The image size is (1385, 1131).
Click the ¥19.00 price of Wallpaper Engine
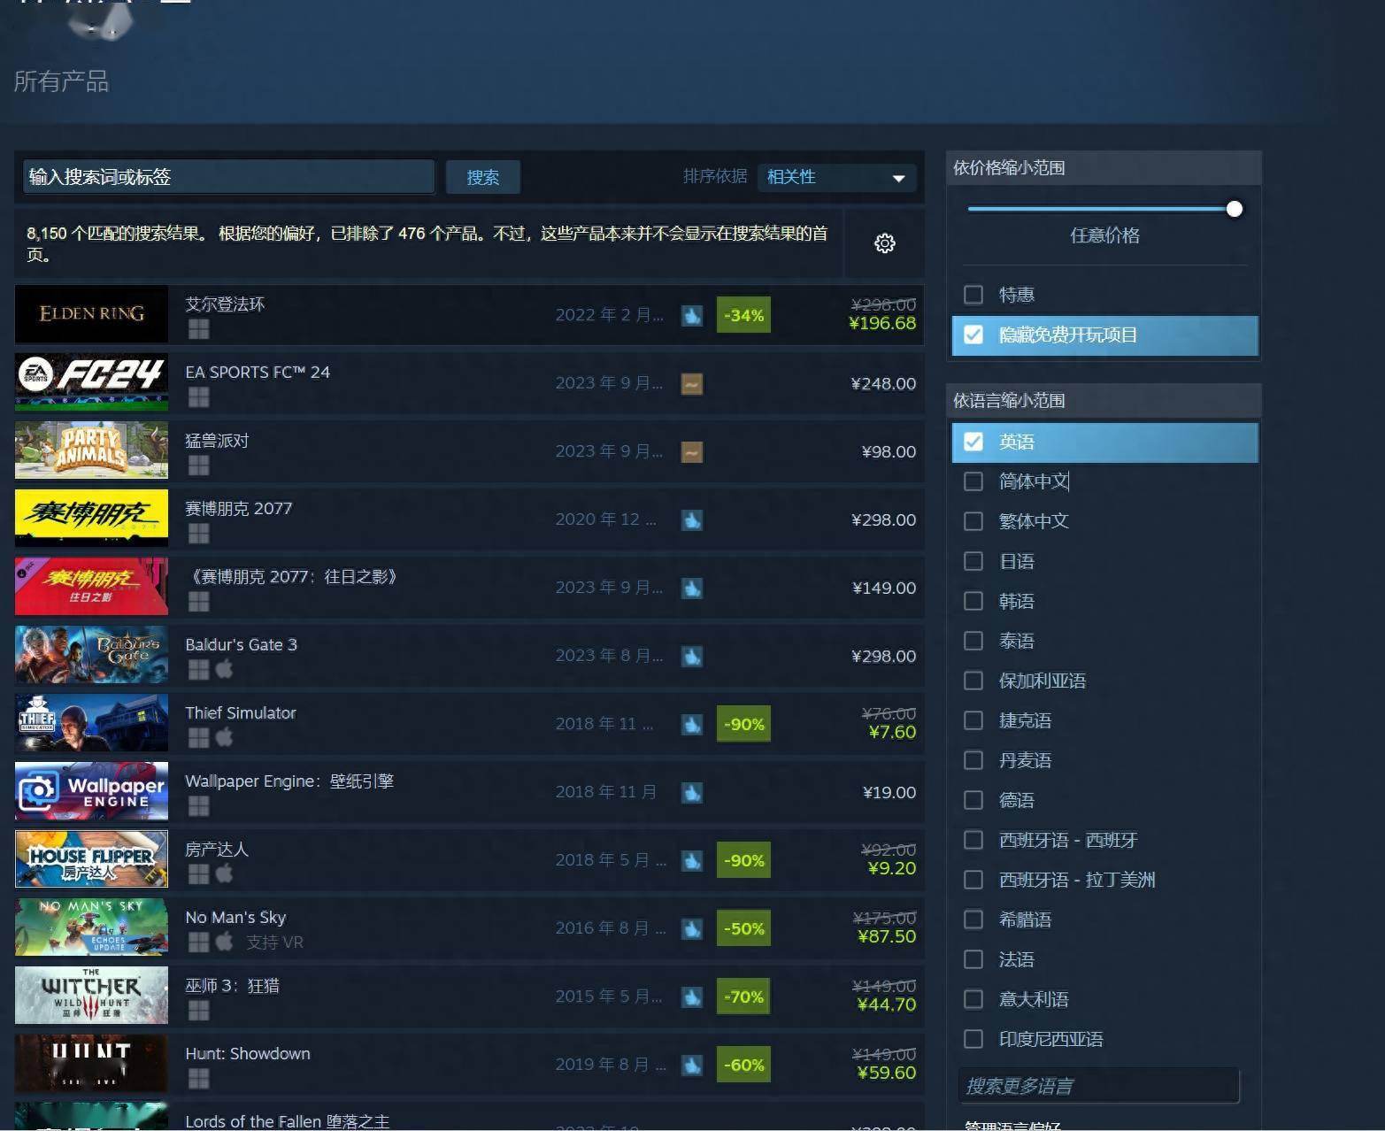(x=889, y=792)
